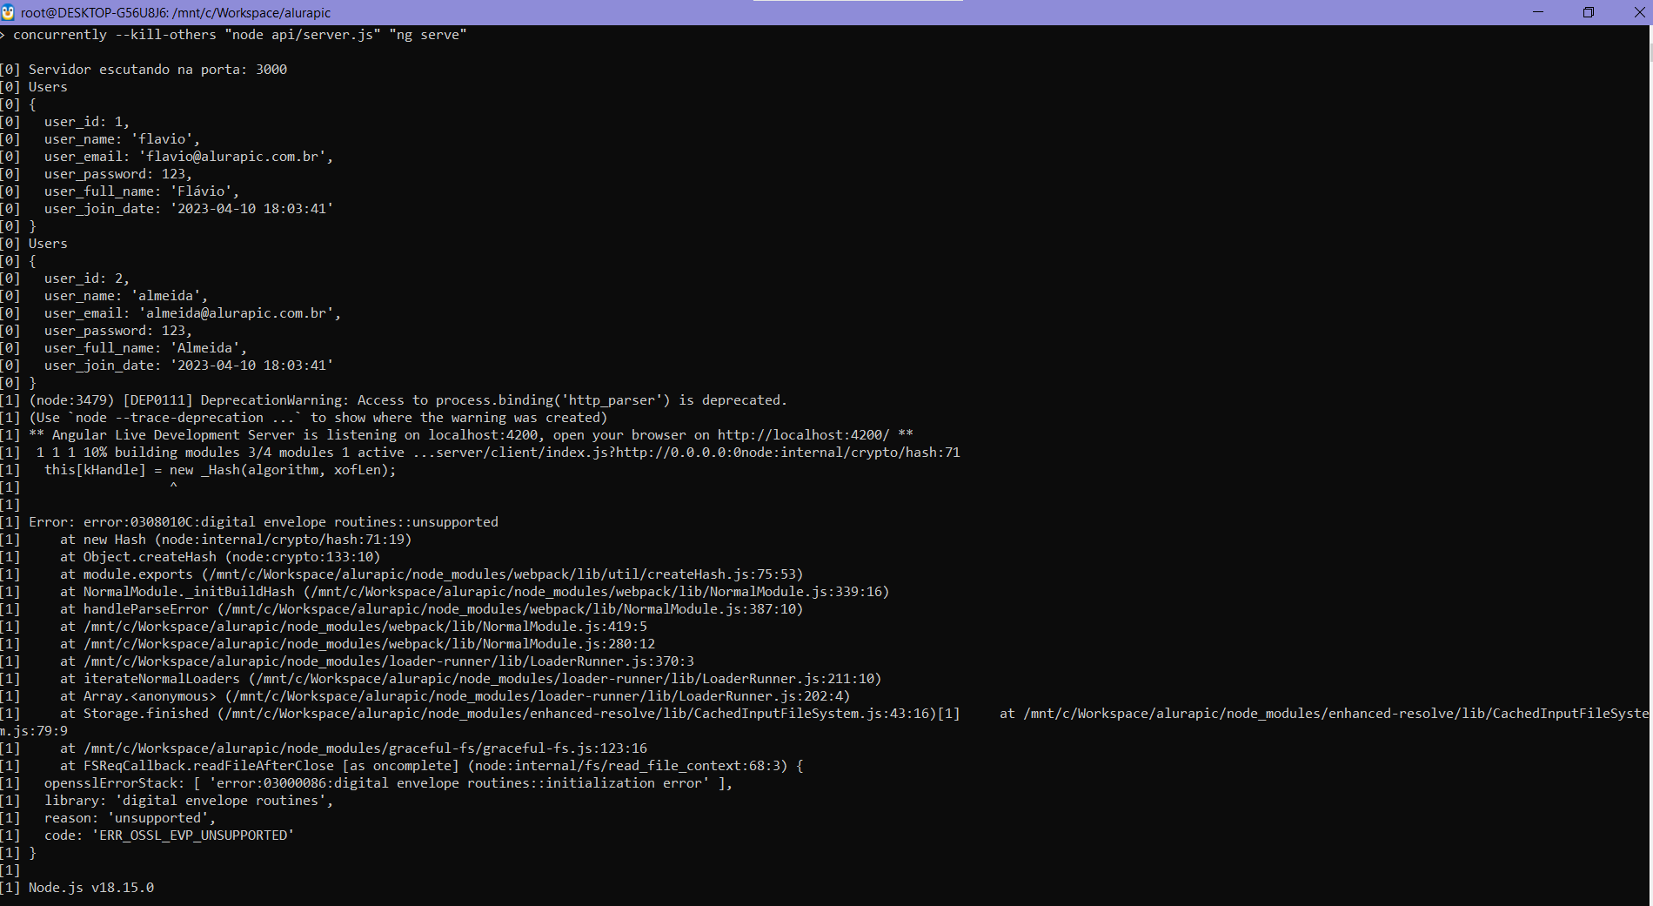Minimize the terminal window
1653x906 pixels.
point(1538,12)
